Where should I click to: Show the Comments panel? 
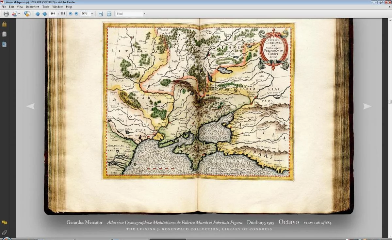pos(4,223)
